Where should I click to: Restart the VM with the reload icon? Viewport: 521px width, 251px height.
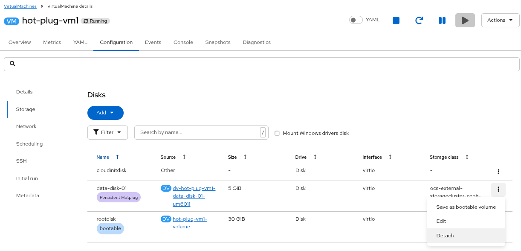pyautogui.click(x=419, y=20)
